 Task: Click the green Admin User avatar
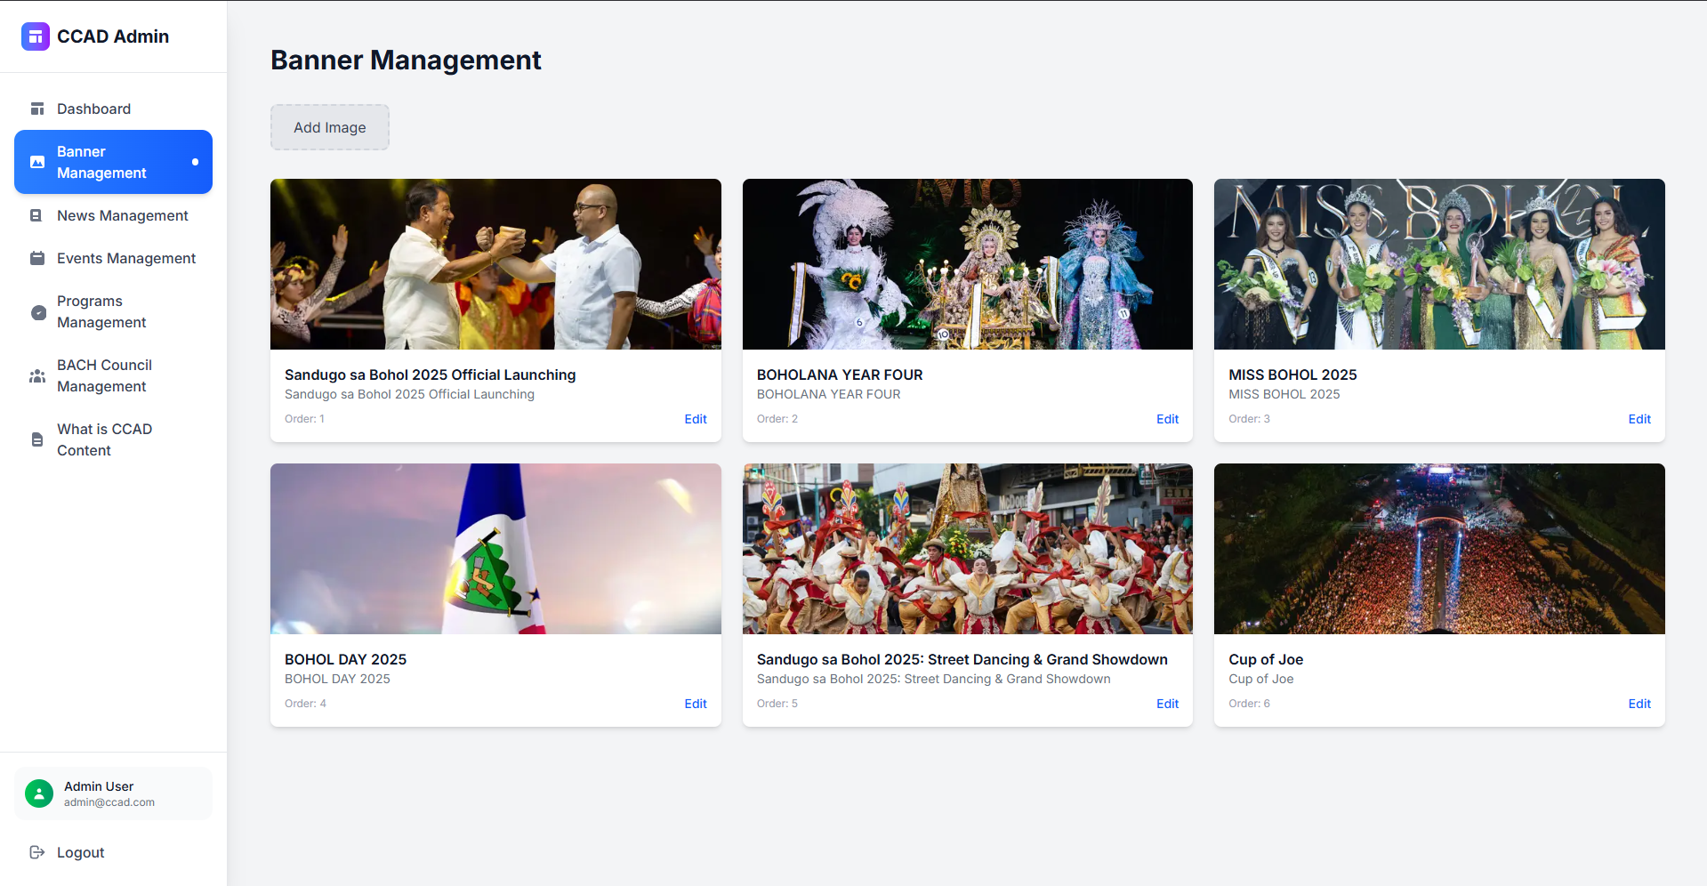click(x=39, y=793)
